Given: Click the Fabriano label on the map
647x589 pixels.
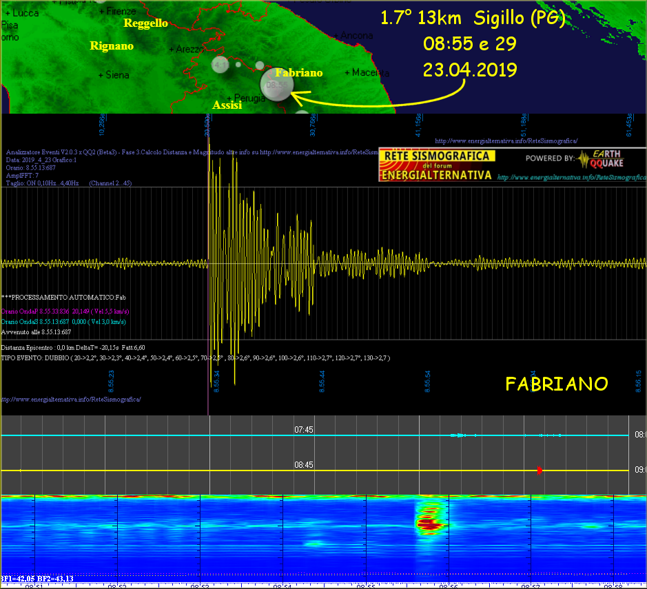Looking at the screenshot, I should click(299, 73).
